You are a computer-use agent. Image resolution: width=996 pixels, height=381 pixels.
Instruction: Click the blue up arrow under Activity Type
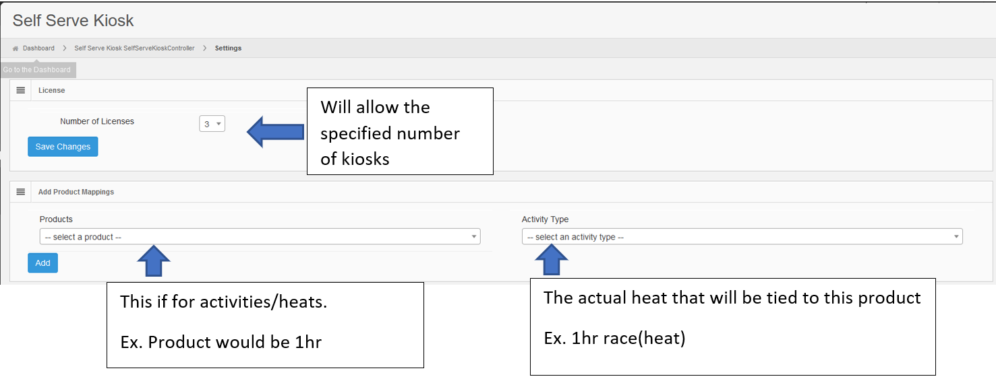[x=553, y=260]
